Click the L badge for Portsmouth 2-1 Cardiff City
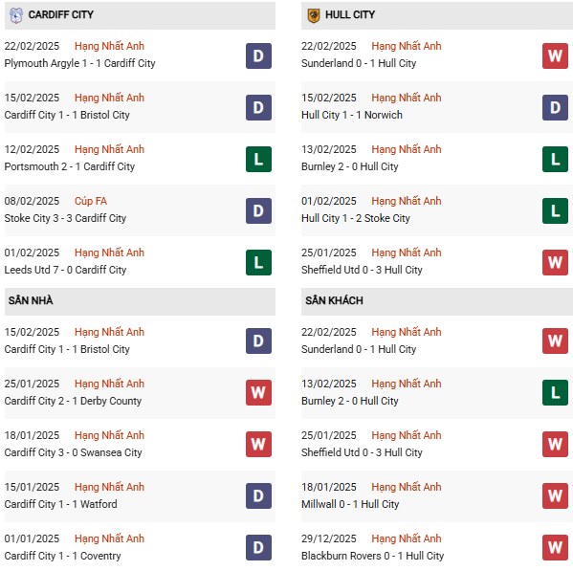 point(258,160)
